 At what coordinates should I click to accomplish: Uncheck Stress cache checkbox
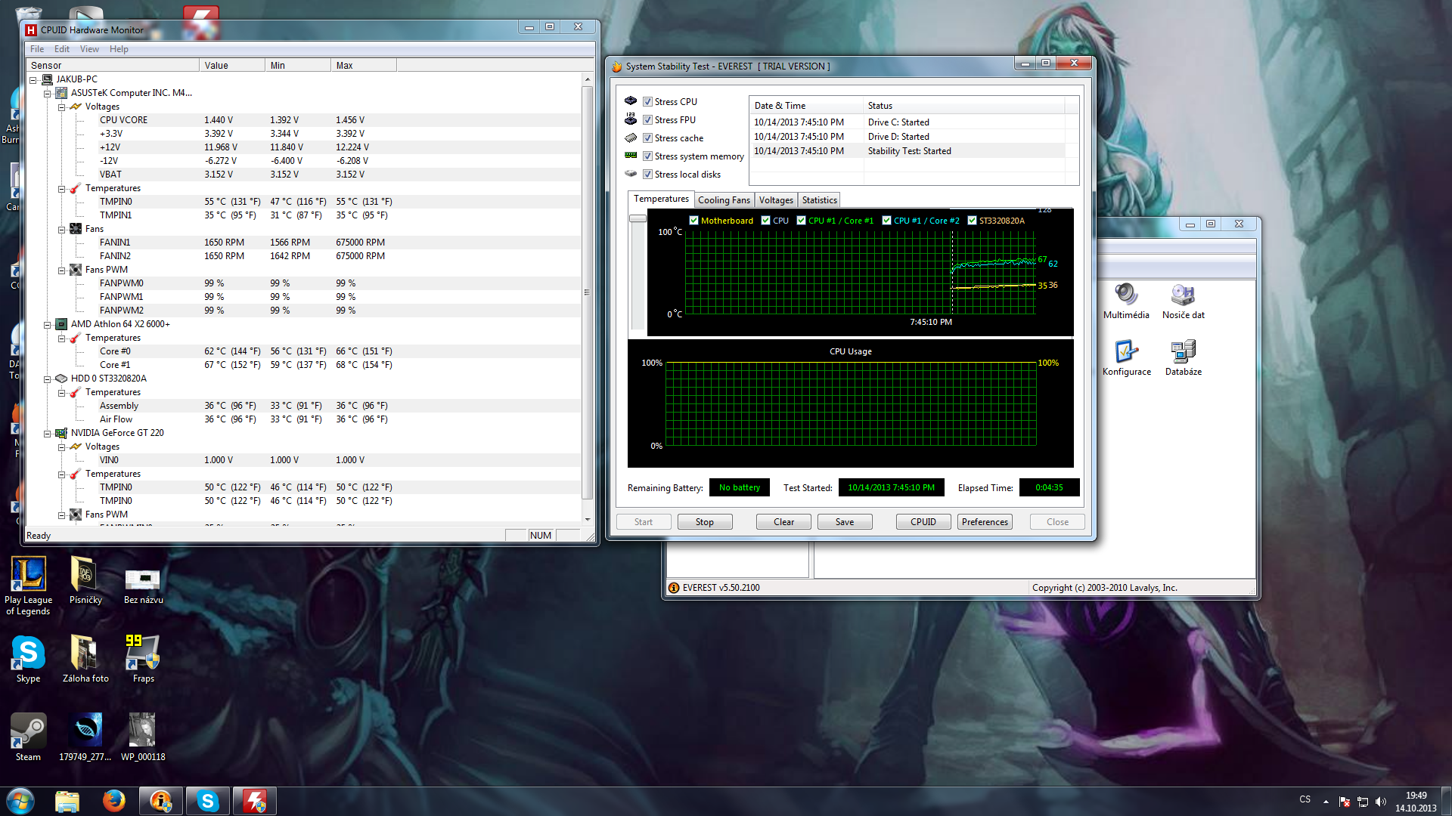tap(647, 138)
